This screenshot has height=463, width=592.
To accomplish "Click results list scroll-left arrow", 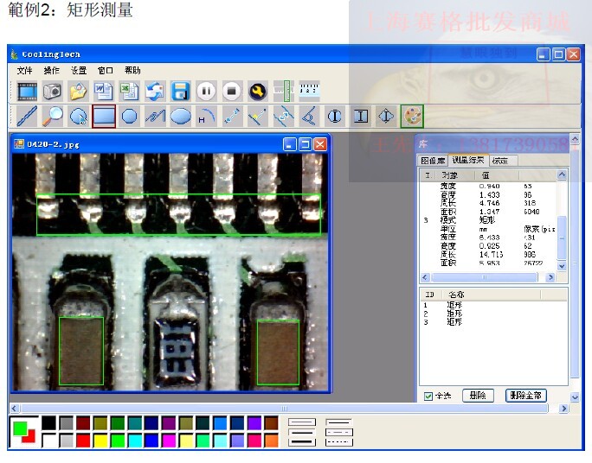I will pos(425,277).
